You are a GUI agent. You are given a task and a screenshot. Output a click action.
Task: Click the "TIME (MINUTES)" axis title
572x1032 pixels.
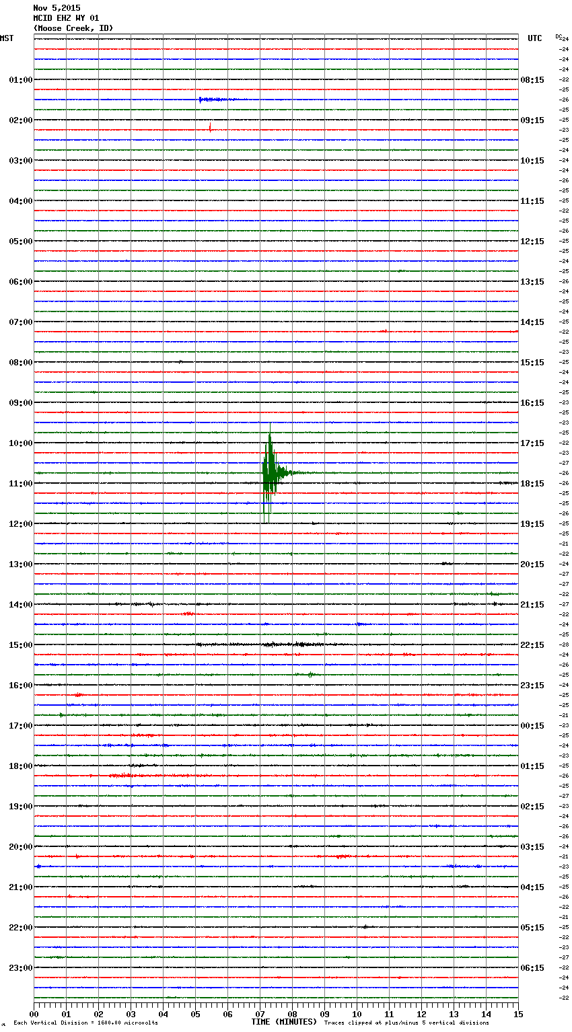pos(284,1022)
